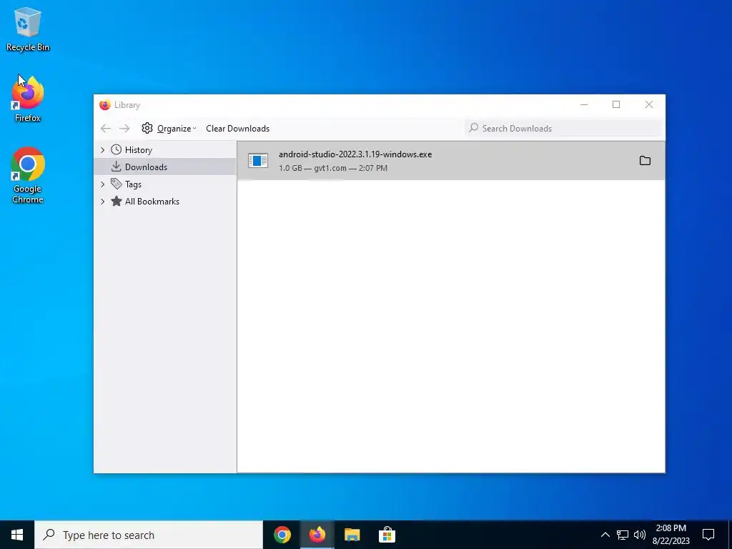Image resolution: width=732 pixels, height=549 pixels.
Task: Click the android-studio exe file icon
Action: 257,161
